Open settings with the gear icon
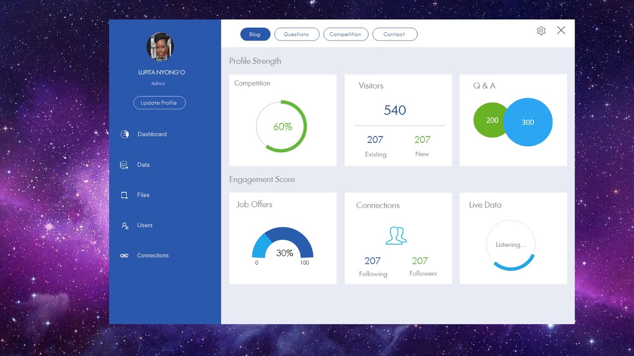Viewport: 634px width, 356px height. tap(541, 31)
